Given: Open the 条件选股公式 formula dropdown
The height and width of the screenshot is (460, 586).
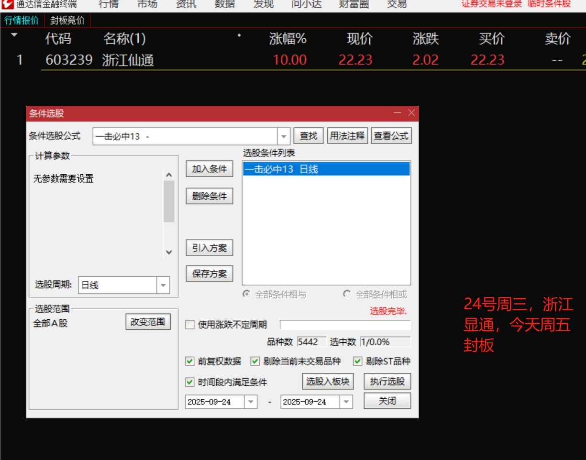Looking at the screenshot, I should 284,136.
